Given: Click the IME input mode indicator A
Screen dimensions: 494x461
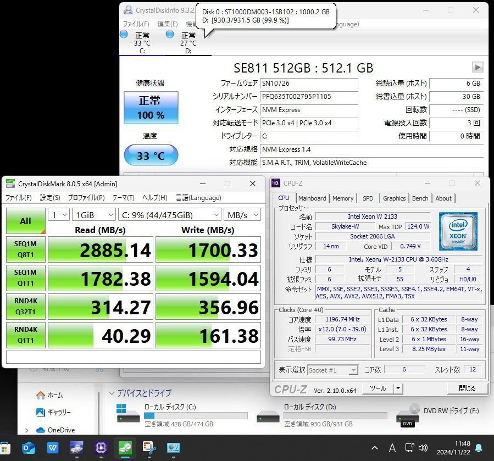Looking at the screenshot, I should point(392,448).
